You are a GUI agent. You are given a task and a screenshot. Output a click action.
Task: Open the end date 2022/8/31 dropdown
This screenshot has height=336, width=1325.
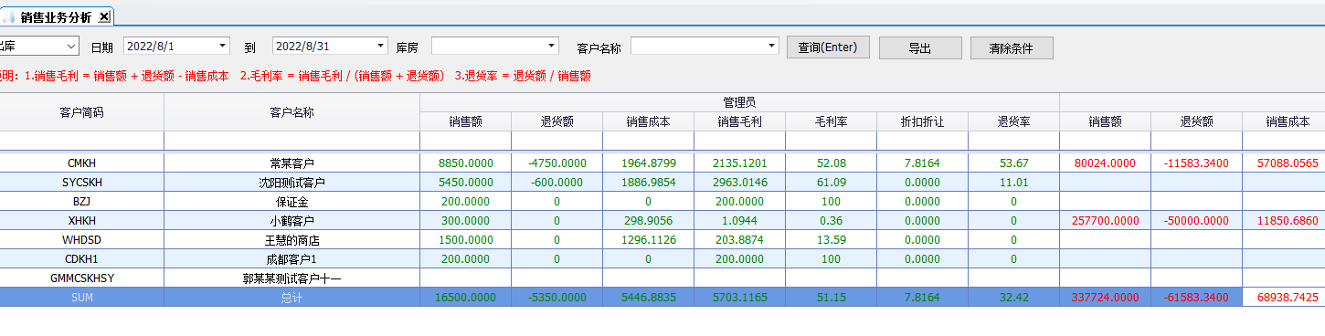(x=381, y=46)
